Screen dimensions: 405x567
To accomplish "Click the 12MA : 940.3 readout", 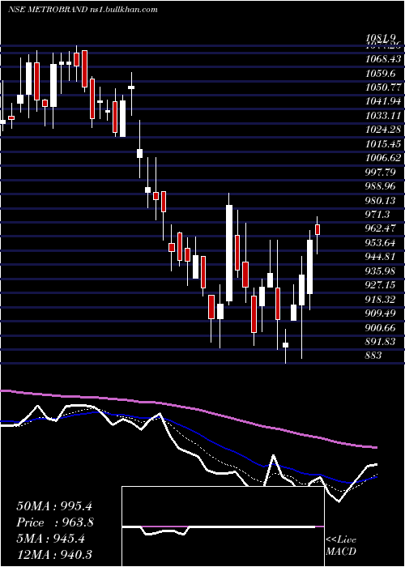I will click(53, 554).
